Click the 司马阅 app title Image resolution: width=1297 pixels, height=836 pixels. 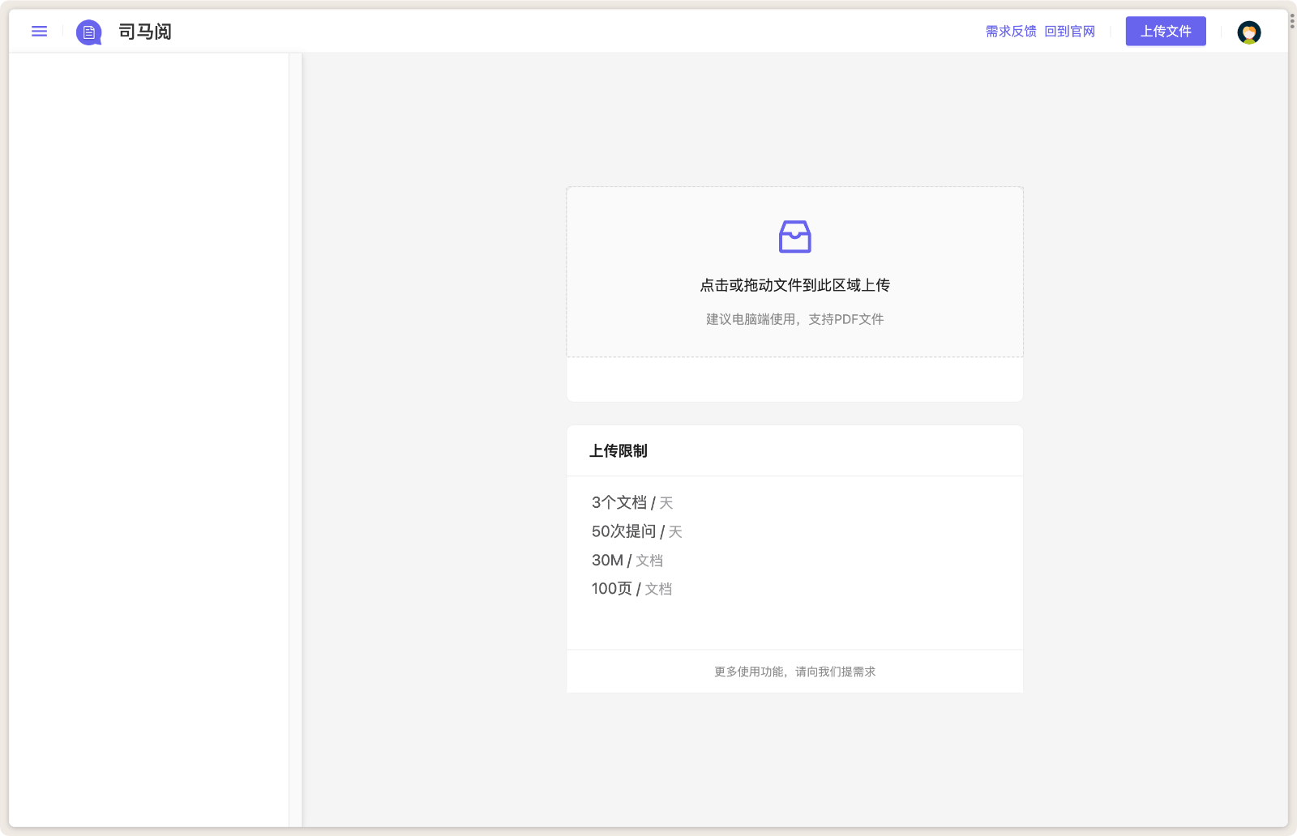(144, 33)
